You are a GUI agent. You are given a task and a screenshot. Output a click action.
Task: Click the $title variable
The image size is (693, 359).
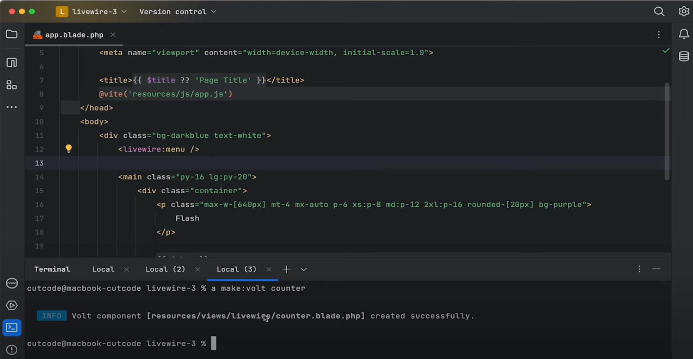point(161,80)
